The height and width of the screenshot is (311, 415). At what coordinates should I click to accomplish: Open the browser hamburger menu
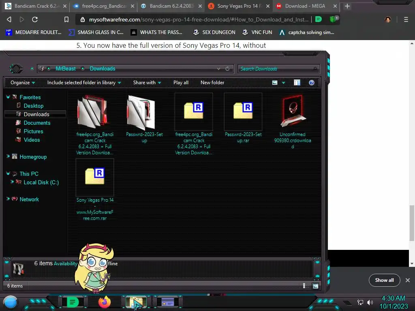[406, 19]
